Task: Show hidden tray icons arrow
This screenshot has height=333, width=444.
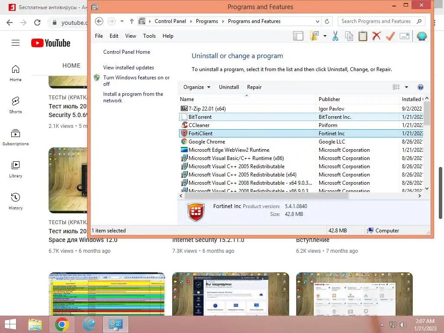Action: (382, 325)
